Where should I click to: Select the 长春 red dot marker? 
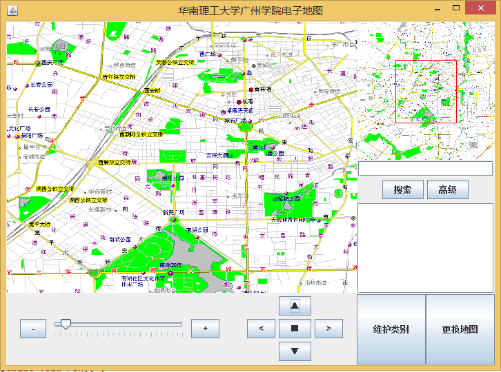coord(239,102)
